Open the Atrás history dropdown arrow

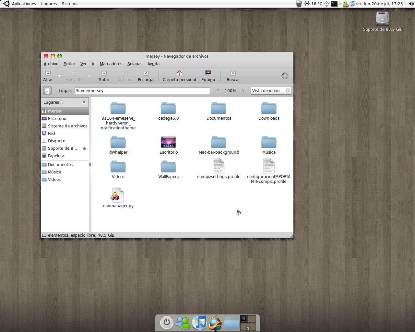(59, 76)
